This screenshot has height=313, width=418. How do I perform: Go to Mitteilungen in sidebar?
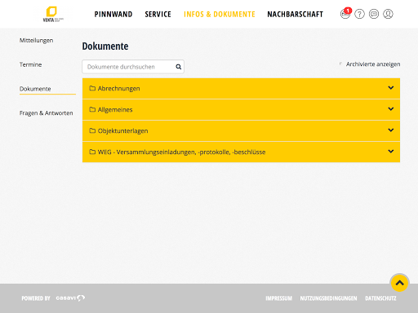click(36, 41)
